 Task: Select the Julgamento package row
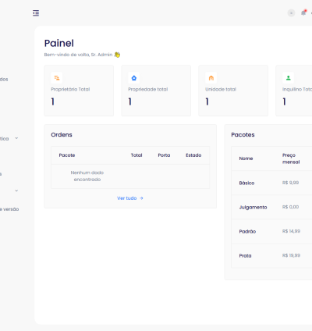[271, 207]
